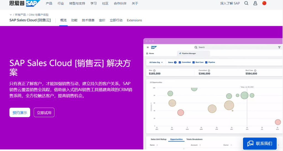Select the Opportunities tab in preview
Viewport: 283px width, 151px height.
[176, 139]
